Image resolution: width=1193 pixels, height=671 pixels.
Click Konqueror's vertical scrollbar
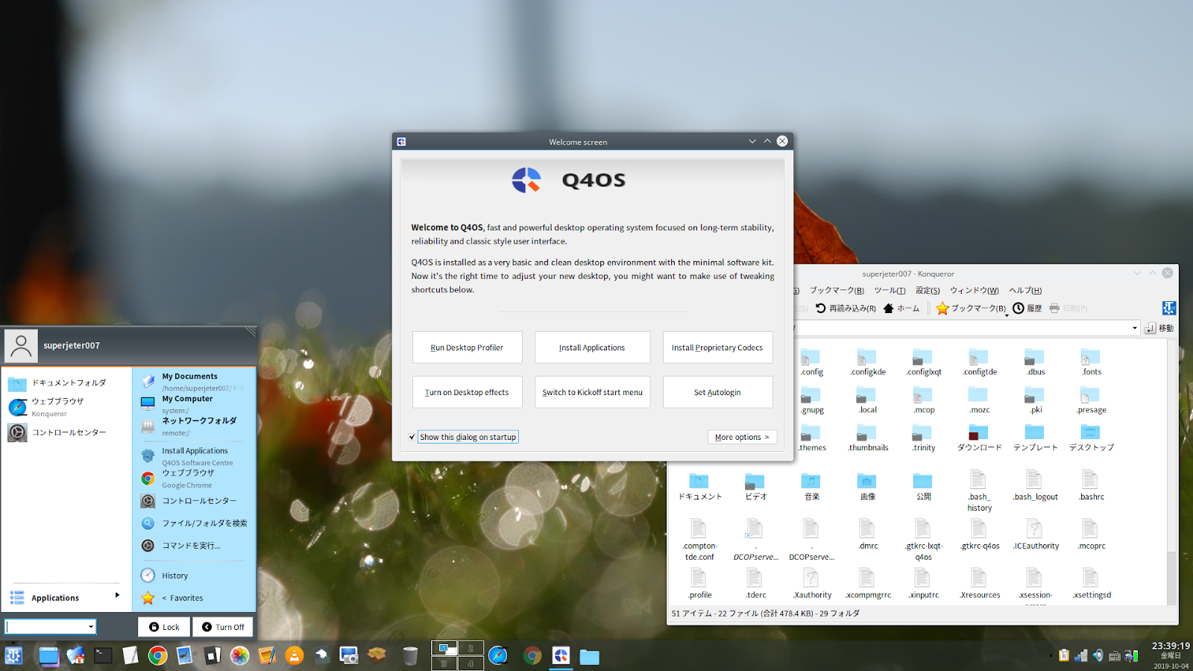coord(1171,473)
